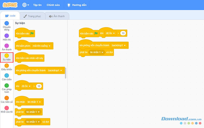
Task: Switch to the Âm thanh tab
Action: pyautogui.click(x=57, y=16)
